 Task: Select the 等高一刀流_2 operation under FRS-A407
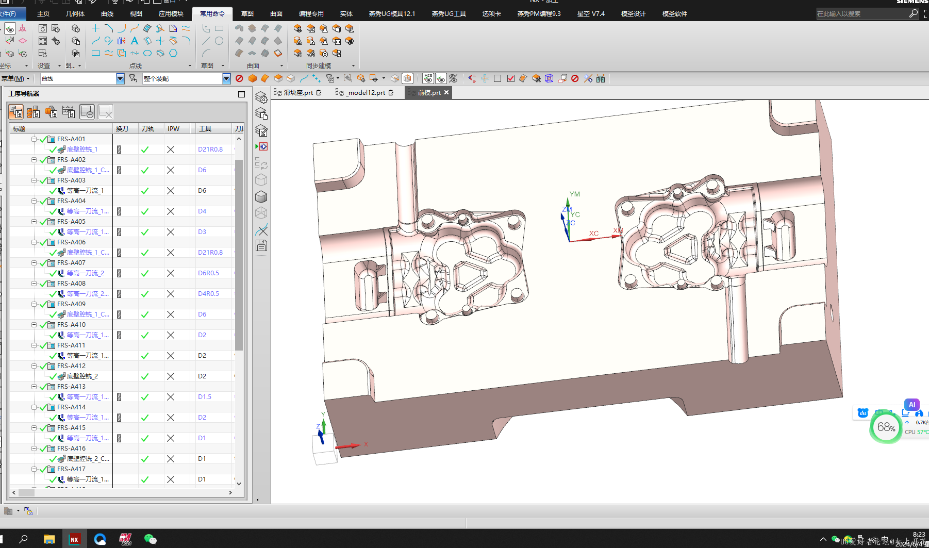(x=85, y=273)
